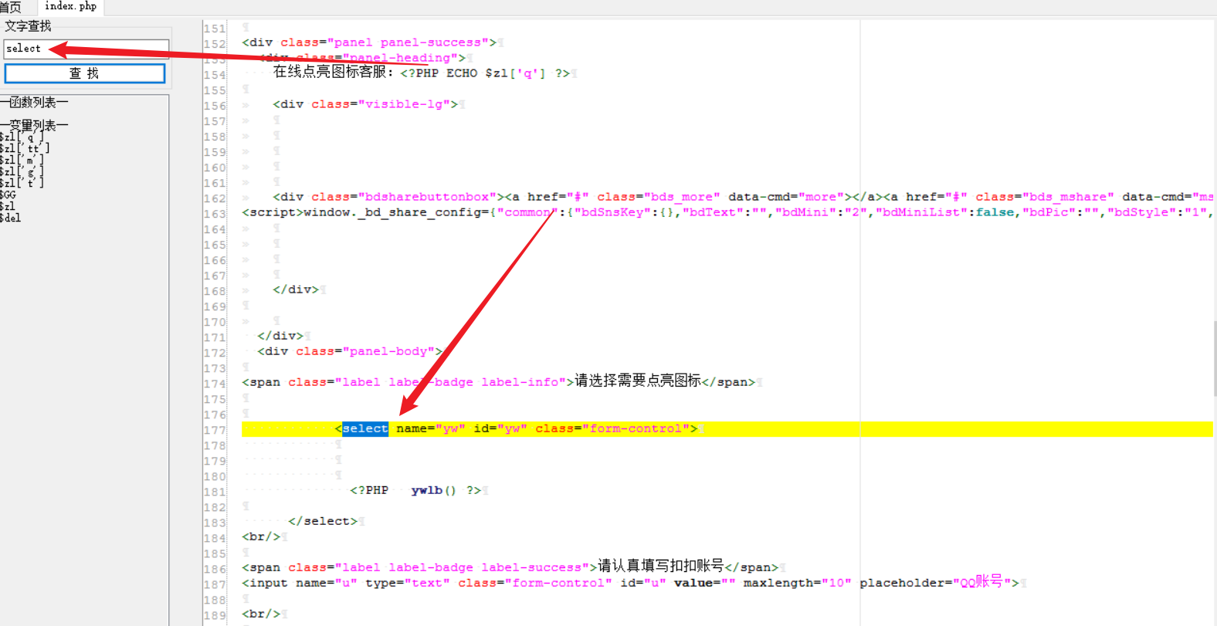The height and width of the screenshot is (626, 1217).
Task: Click line number 162 in the gutter
Action: pyautogui.click(x=215, y=198)
